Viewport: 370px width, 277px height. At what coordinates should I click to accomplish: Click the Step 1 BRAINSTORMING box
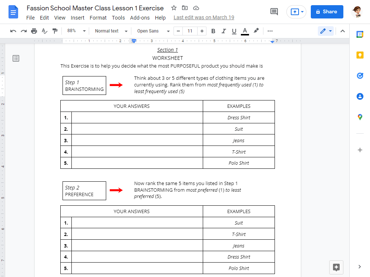(84, 86)
